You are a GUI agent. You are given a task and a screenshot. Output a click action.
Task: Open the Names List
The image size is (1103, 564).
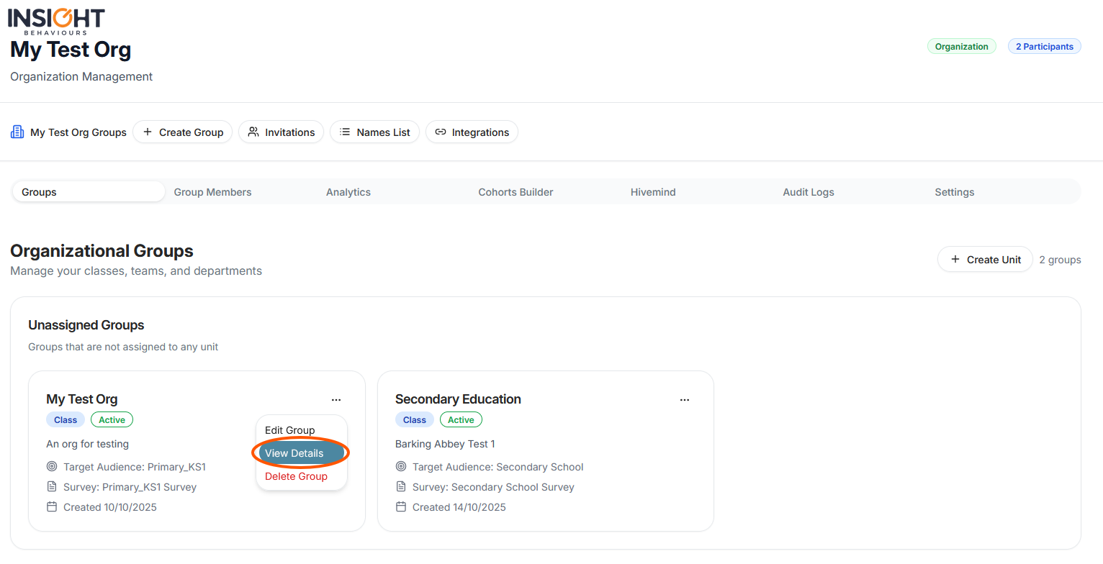[x=374, y=132]
